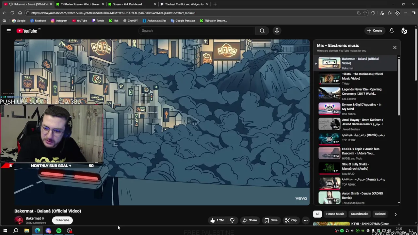This screenshot has width=418, height=235.
Task: Open browser settings and more menu
Action: tap(405, 13)
